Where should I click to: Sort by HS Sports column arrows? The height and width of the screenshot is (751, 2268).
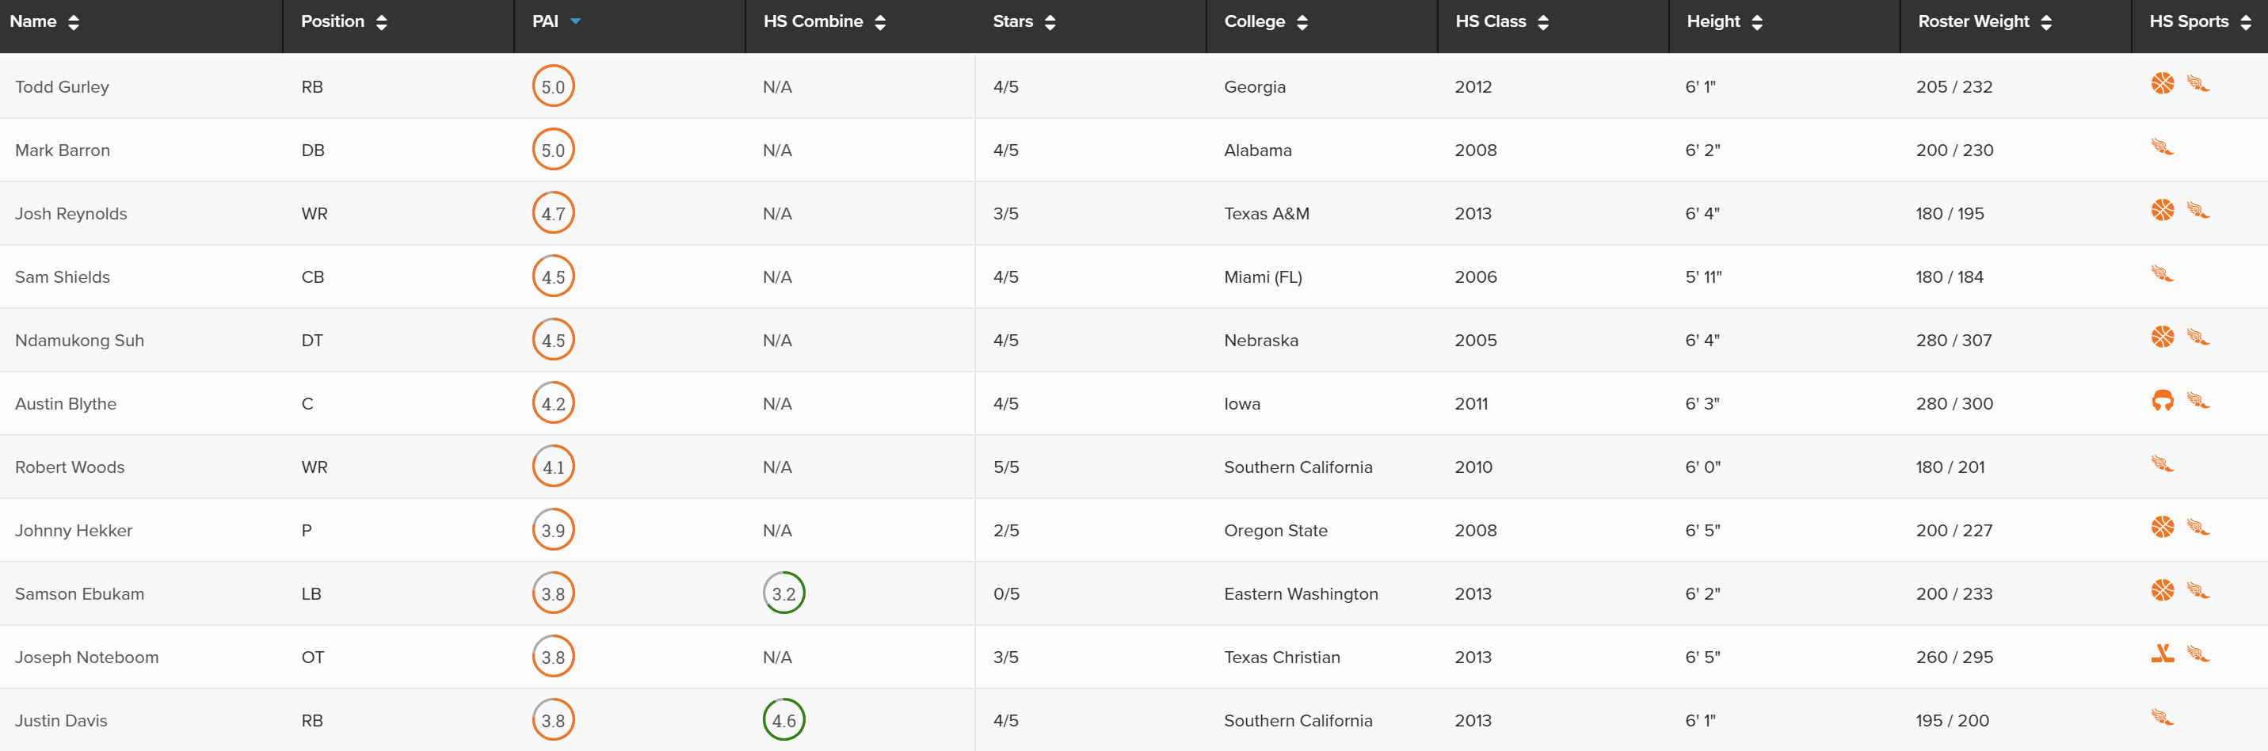[2246, 23]
